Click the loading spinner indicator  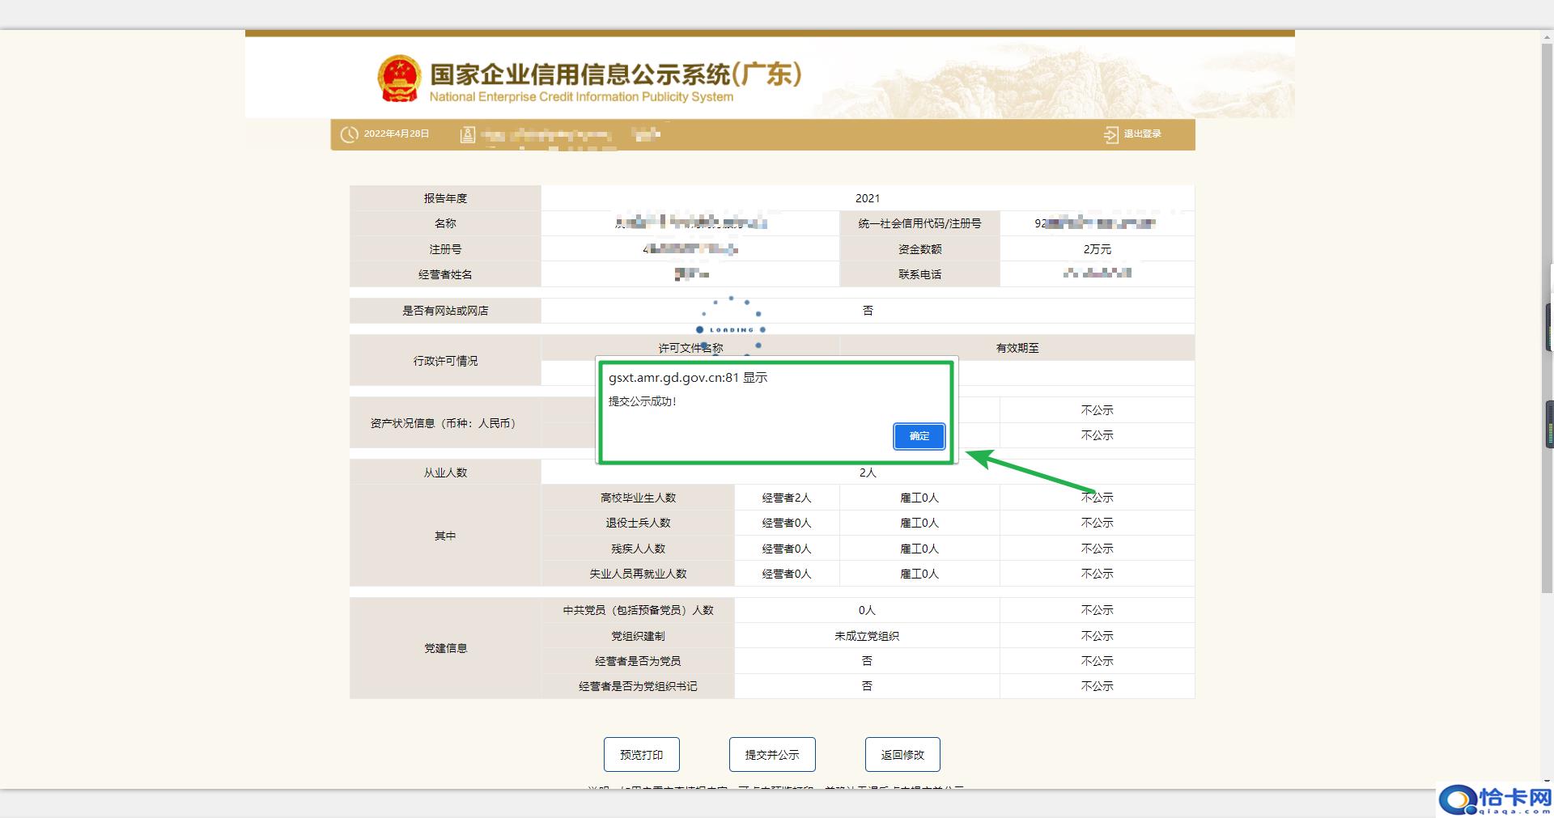729,327
